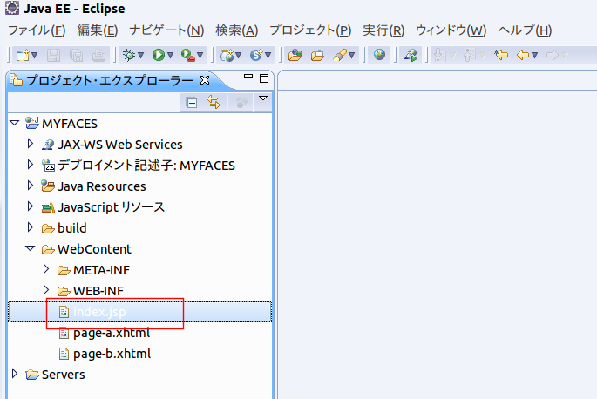
Task: Open dropdown arrow beside Search flashlight
Action: click(352, 56)
